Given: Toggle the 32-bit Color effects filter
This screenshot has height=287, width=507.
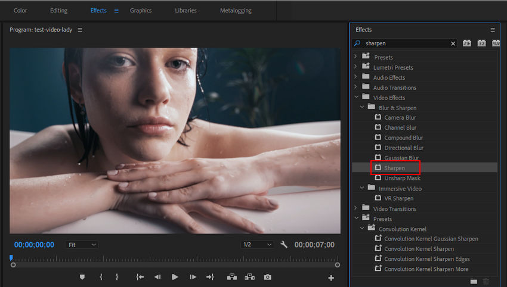Looking at the screenshot, I should click(481, 43).
